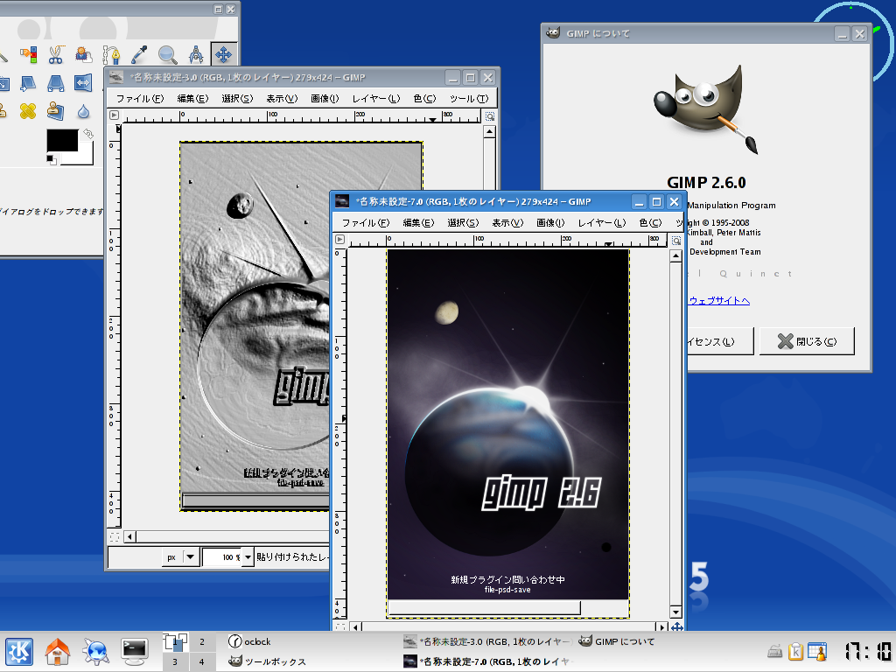Open 編集(E) menu in the 7.0 window
The height and width of the screenshot is (672, 896).
click(418, 223)
